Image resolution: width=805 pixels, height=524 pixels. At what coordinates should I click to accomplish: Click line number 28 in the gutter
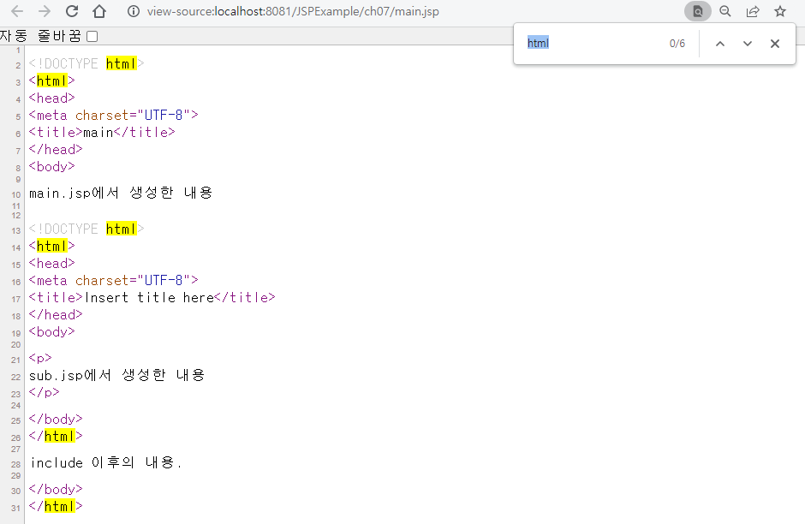16,464
